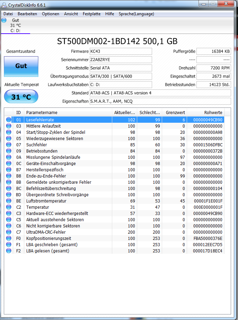The image size is (238, 320).
Task: Select the Suchfehler parameter name
Action: pos(36,145)
